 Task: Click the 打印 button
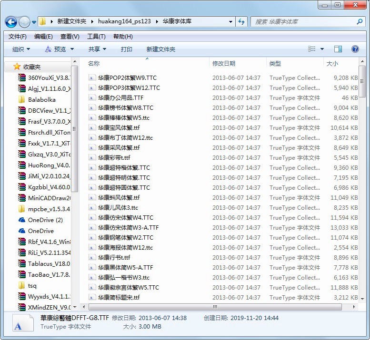pos(127,49)
